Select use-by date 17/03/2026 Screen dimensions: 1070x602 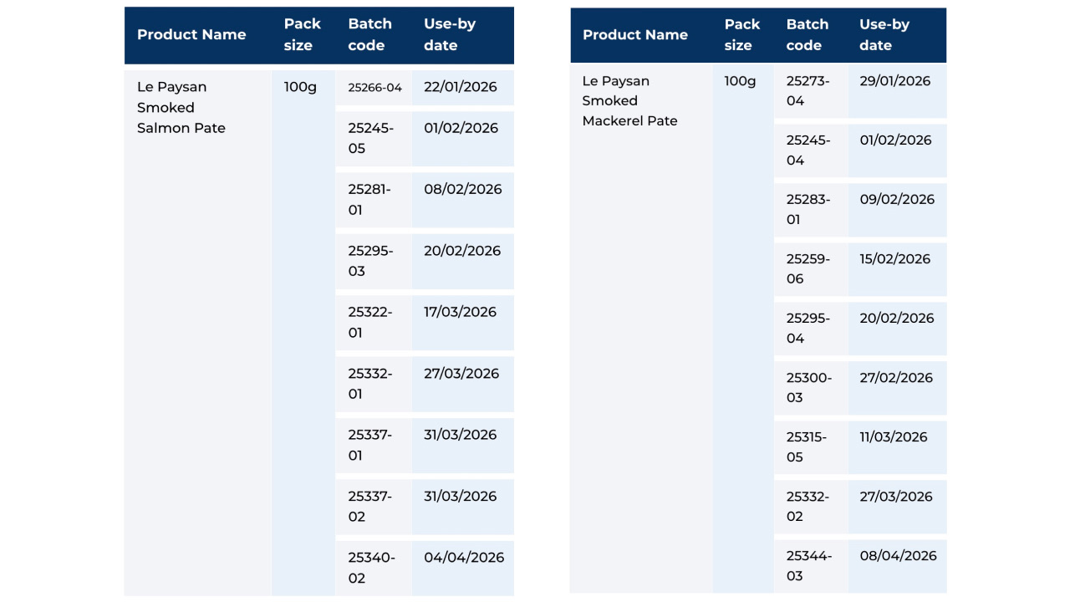coord(460,312)
